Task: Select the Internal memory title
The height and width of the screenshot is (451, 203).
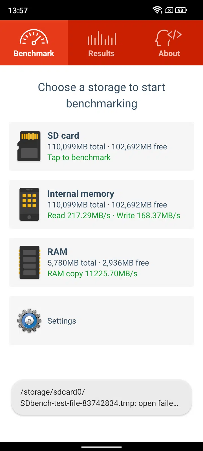Action: click(x=81, y=194)
